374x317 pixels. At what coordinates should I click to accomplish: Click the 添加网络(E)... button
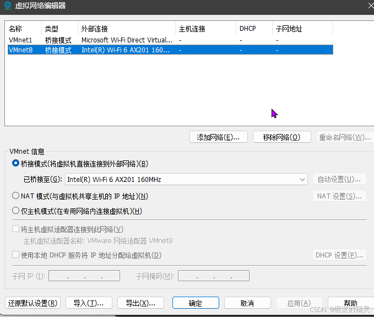coord(219,137)
